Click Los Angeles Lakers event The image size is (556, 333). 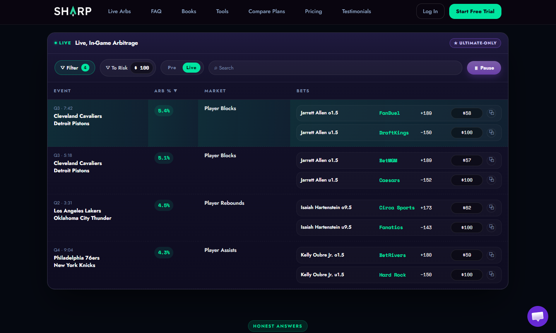pos(77,211)
